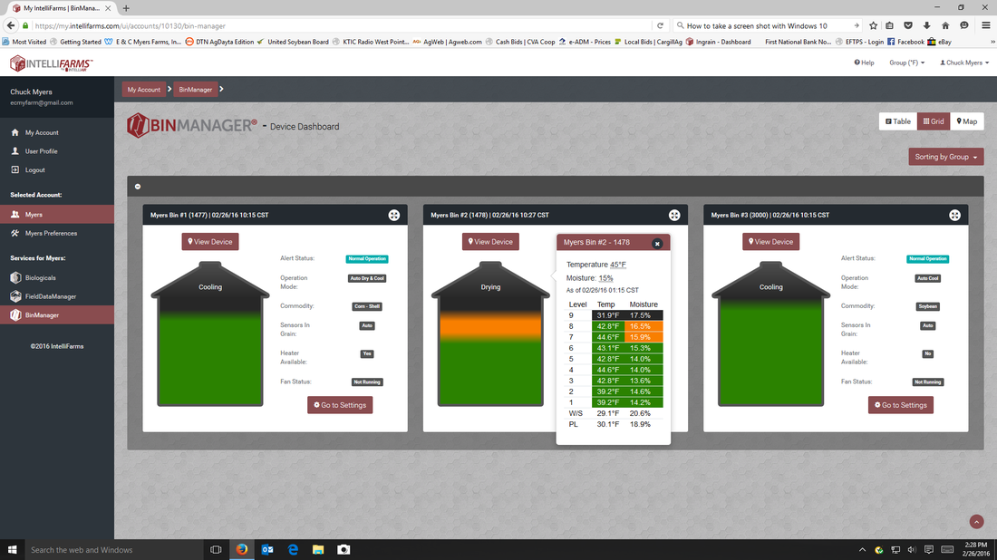Switch to Map view

click(967, 121)
